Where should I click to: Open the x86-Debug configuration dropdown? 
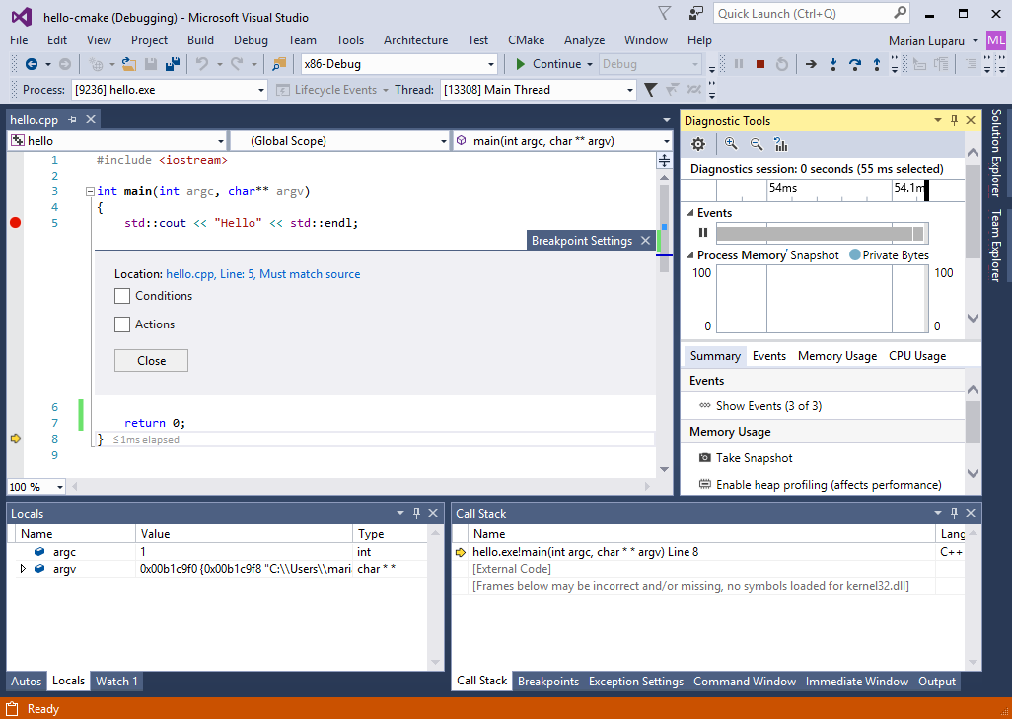pos(490,64)
